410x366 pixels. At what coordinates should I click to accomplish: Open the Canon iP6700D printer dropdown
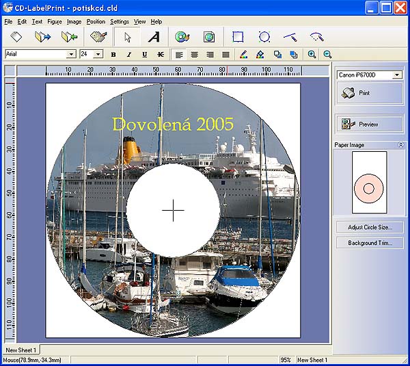pyautogui.click(x=397, y=75)
